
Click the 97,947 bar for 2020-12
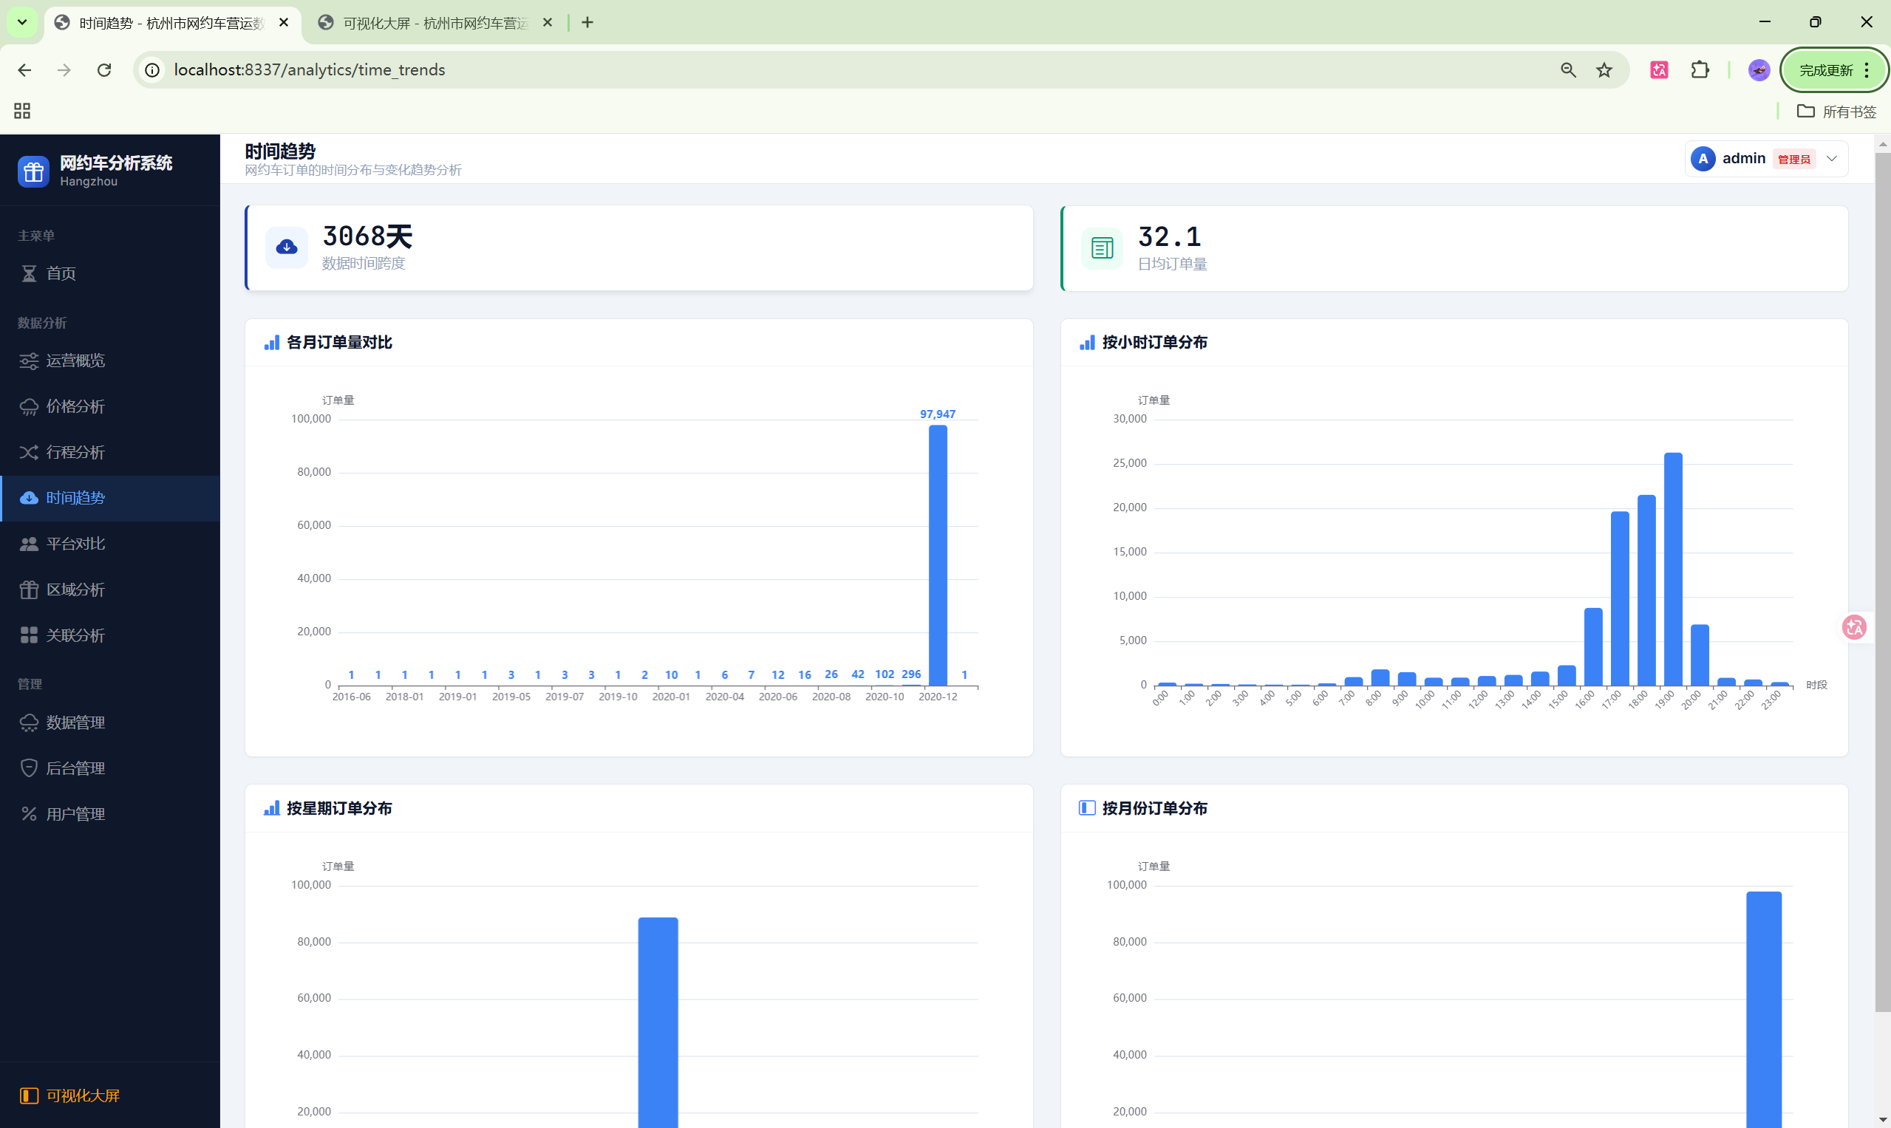938,555
